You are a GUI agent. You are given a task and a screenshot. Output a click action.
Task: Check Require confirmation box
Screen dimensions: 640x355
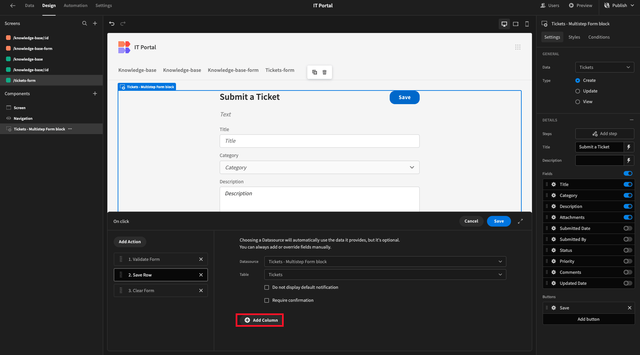tap(267, 300)
